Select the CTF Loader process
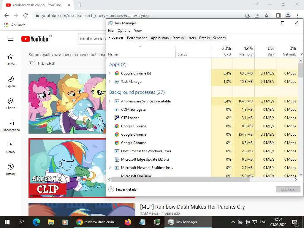 [202, 118]
